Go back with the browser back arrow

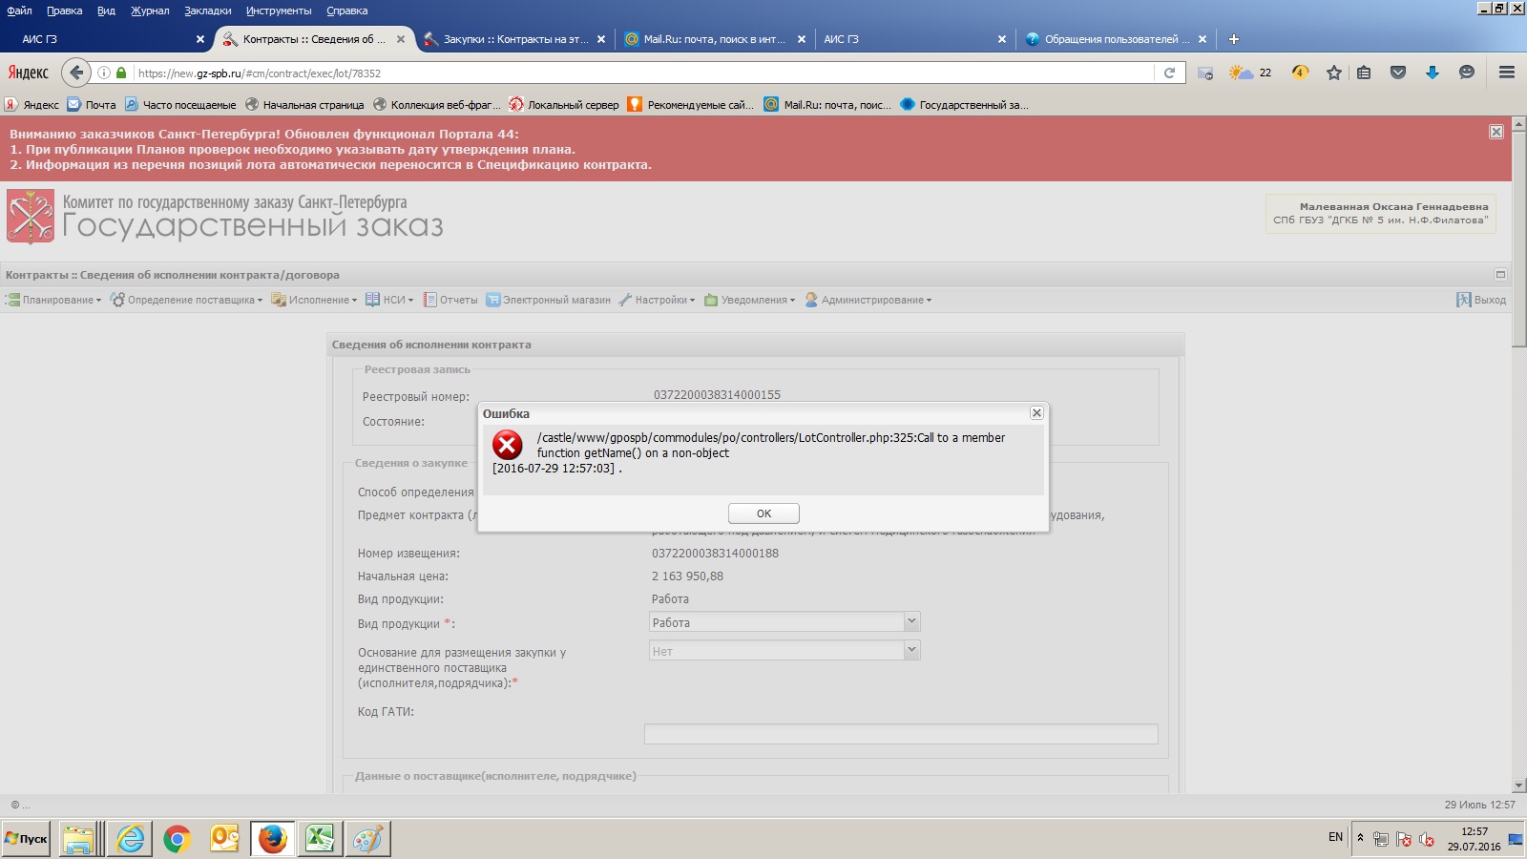(76, 73)
